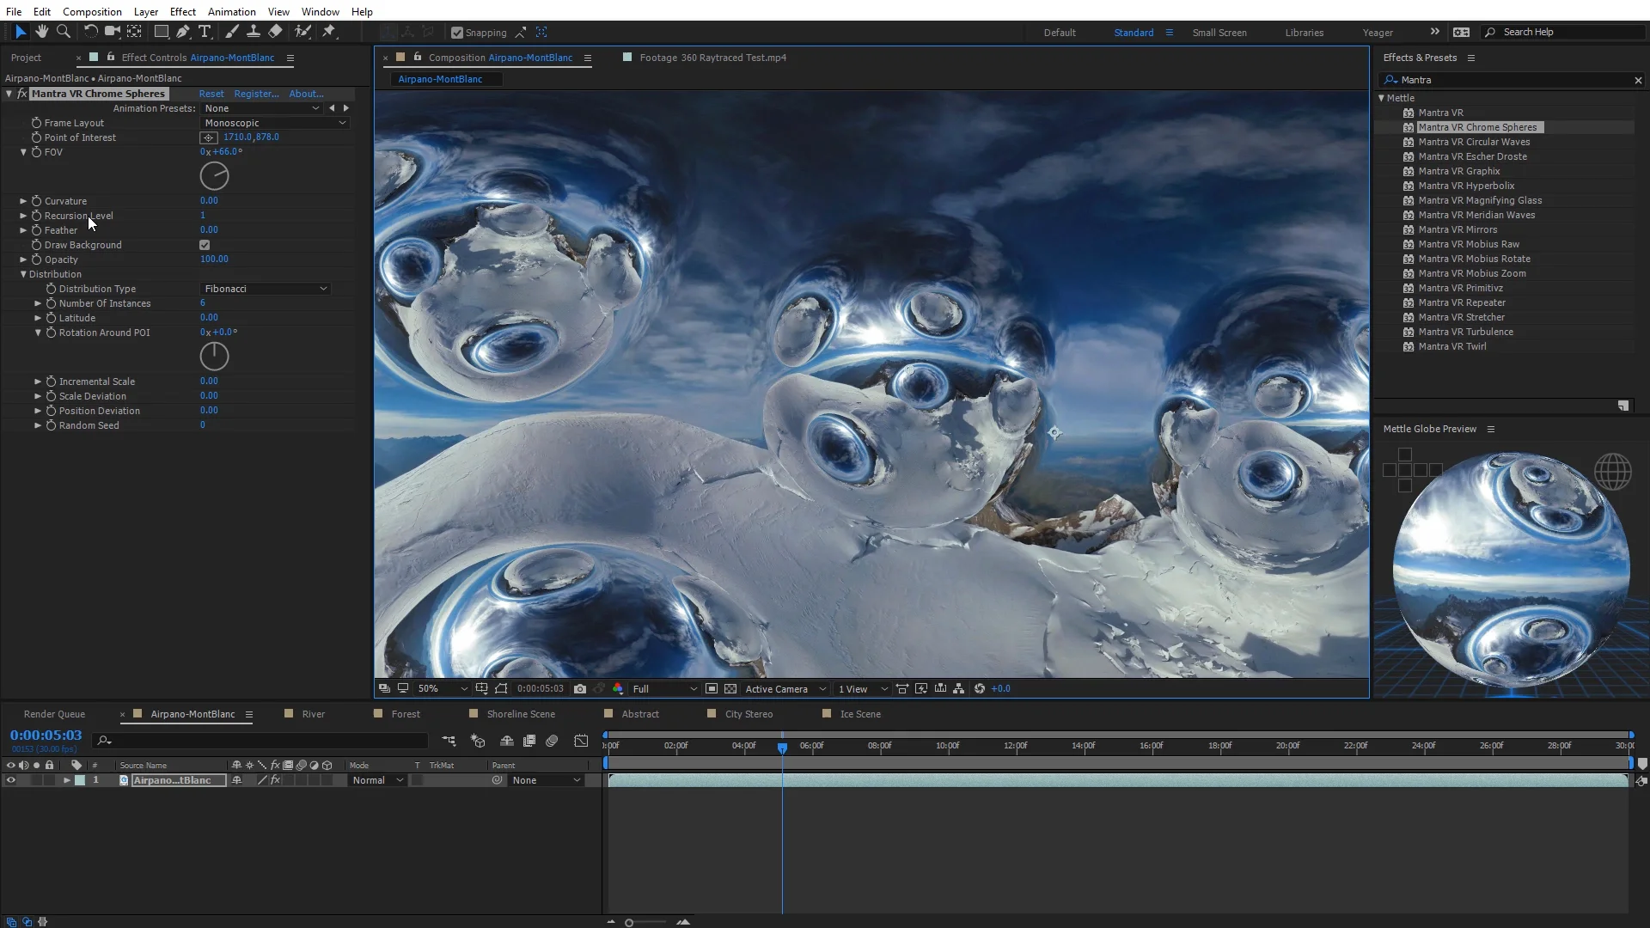Select the Horizontal Type tool
The image size is (1650, 928).
point(205,32)
